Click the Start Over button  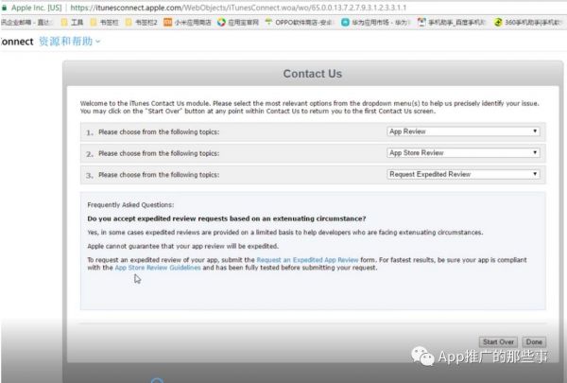pos(498,342)
